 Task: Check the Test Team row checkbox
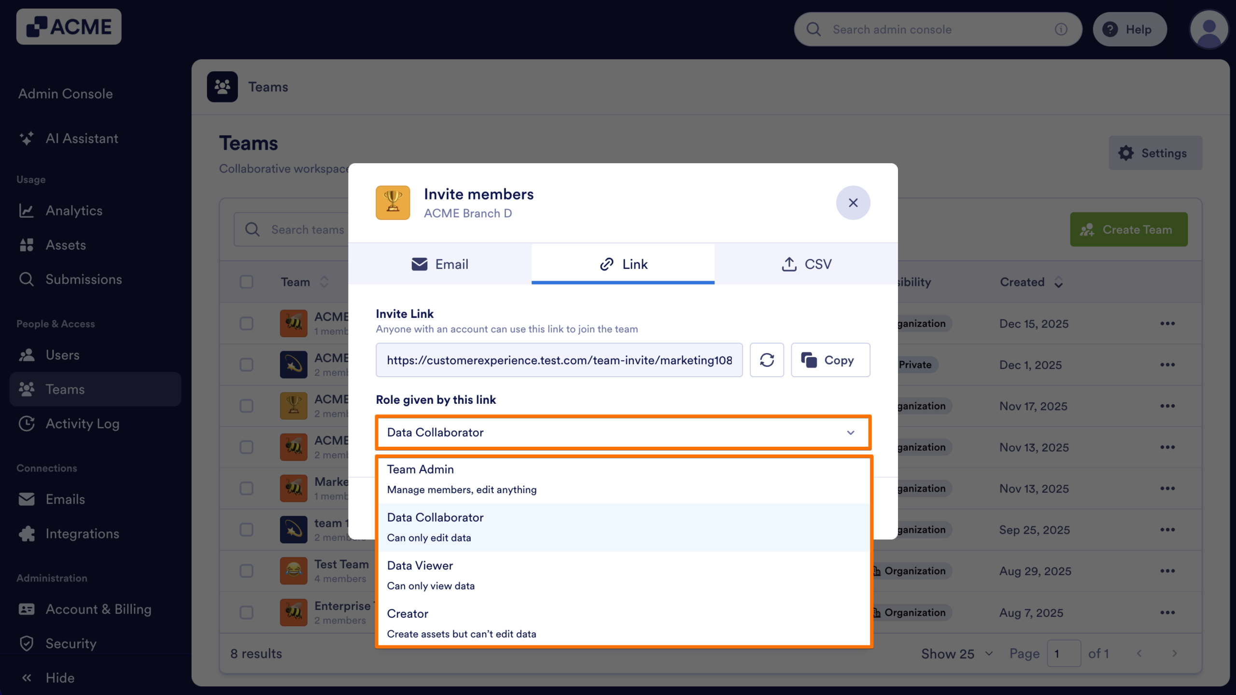pyautogui.click(x=247, y=571)
